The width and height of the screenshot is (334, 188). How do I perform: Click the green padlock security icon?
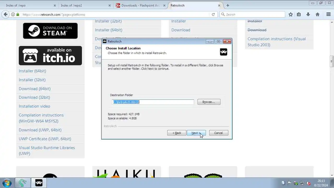point(18,15)
